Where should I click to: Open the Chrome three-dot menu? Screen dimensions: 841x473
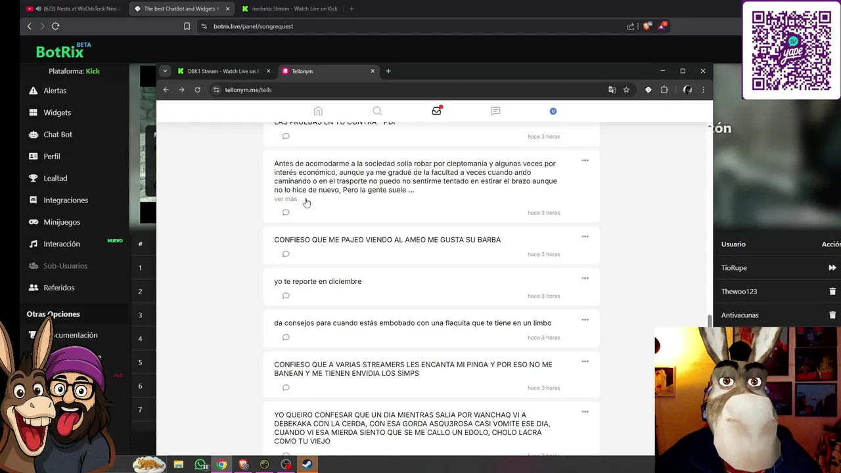(x=703, y=90)
